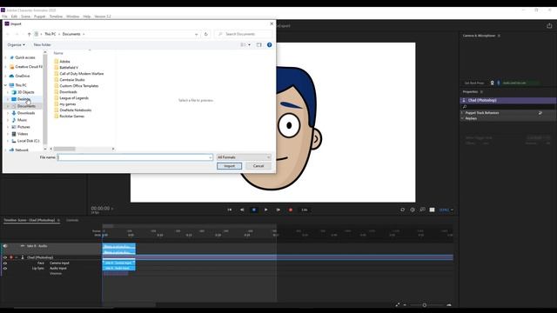Click Set Rest Pose button
The image size is (557, 313).
pos(474,83)
